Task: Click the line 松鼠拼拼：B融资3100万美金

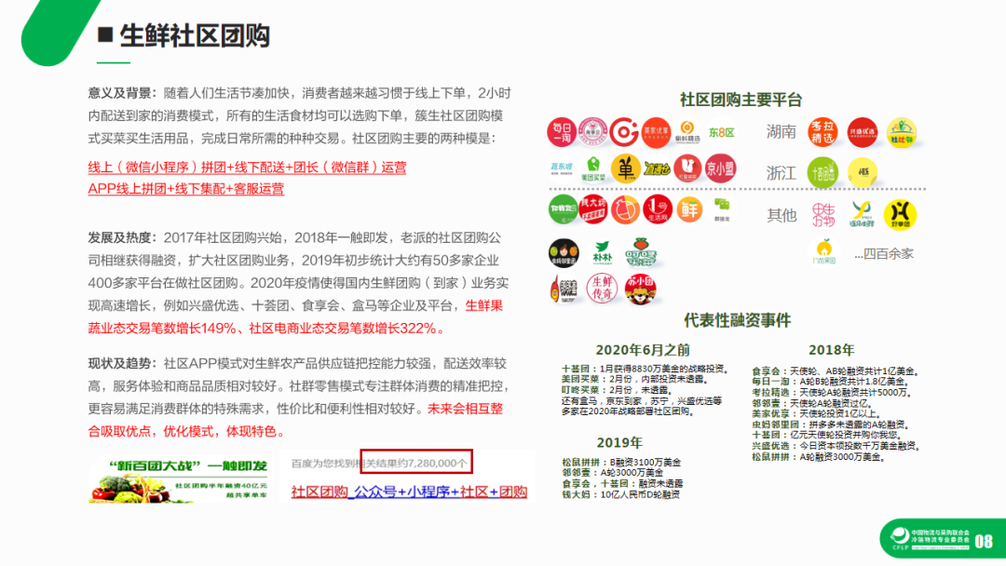Action: [x=621, y=462]
